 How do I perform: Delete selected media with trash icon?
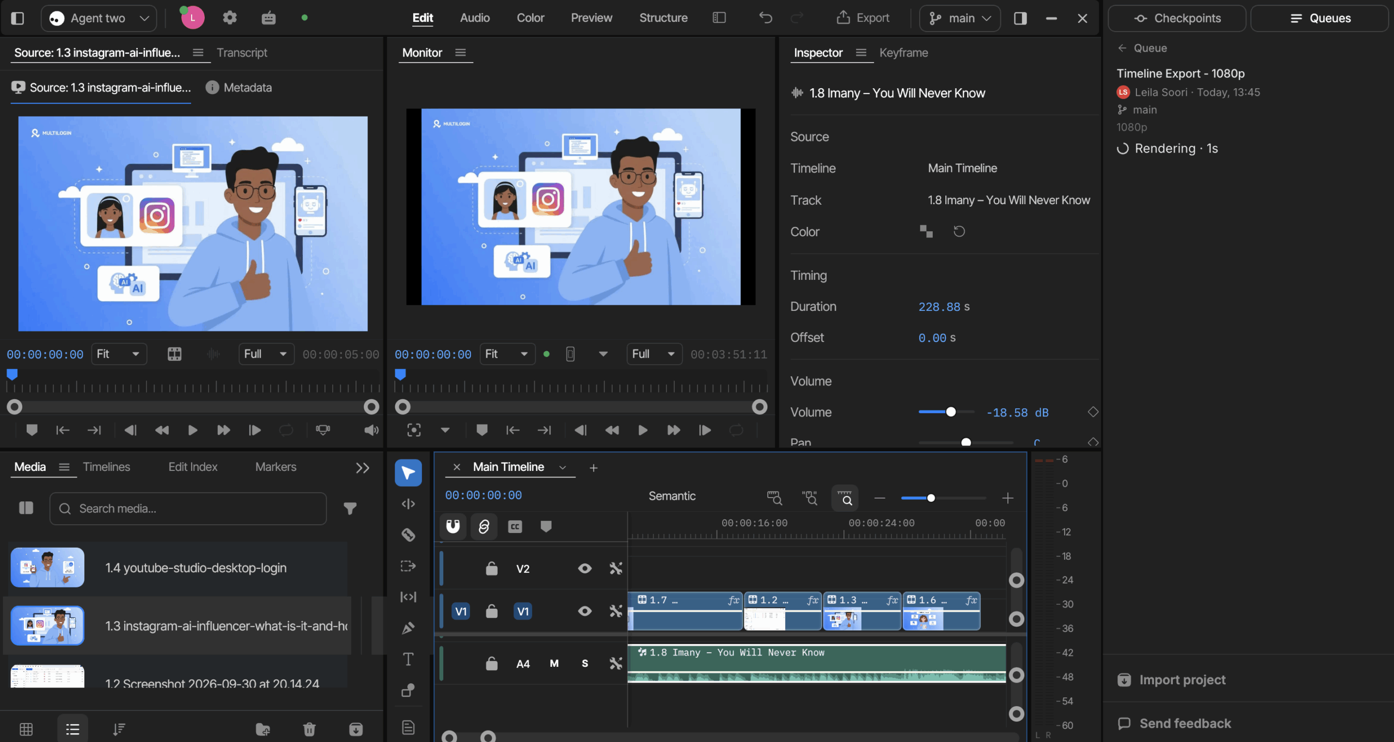pyautogui.click(x=309, y=729)
